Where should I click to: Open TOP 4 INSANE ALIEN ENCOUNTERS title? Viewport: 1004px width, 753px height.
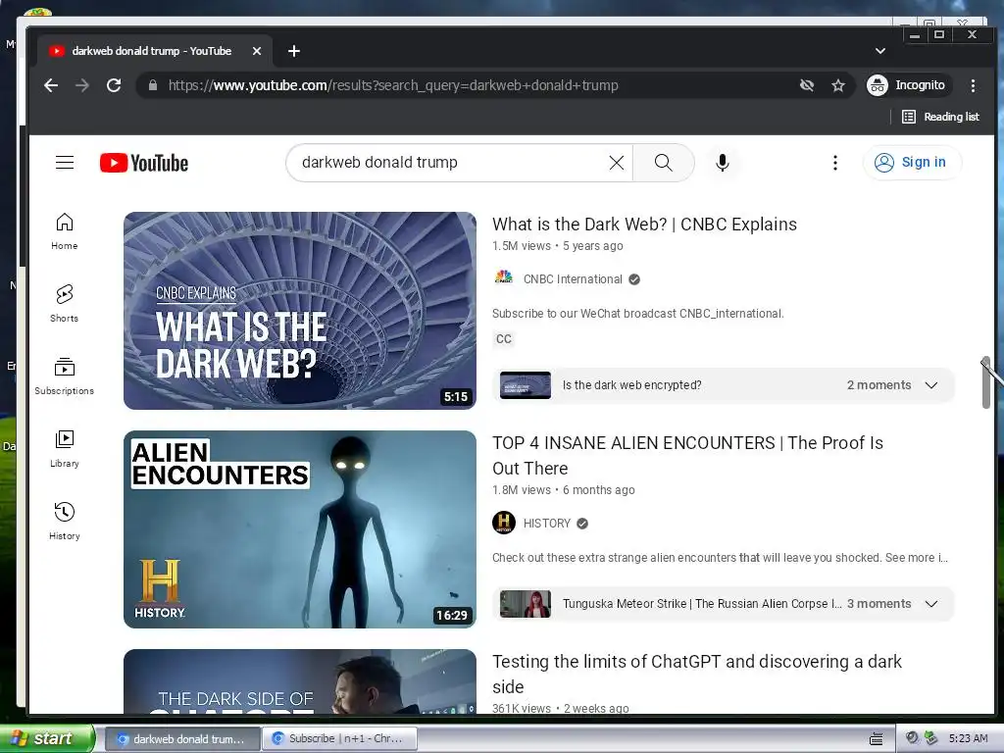(687, 455)
